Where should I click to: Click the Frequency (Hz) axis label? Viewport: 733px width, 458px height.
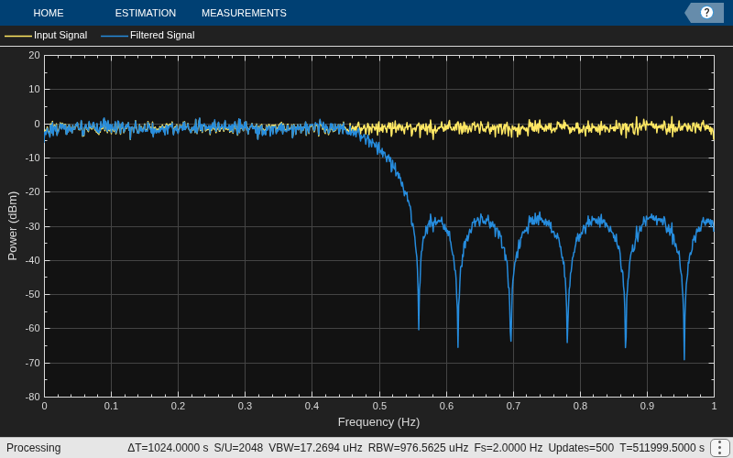[378, 422]
